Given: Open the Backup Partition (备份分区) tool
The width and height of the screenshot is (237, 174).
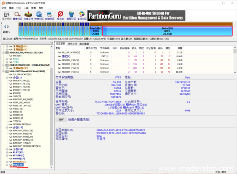Looking at the screenshot, I should coord(82,15).
